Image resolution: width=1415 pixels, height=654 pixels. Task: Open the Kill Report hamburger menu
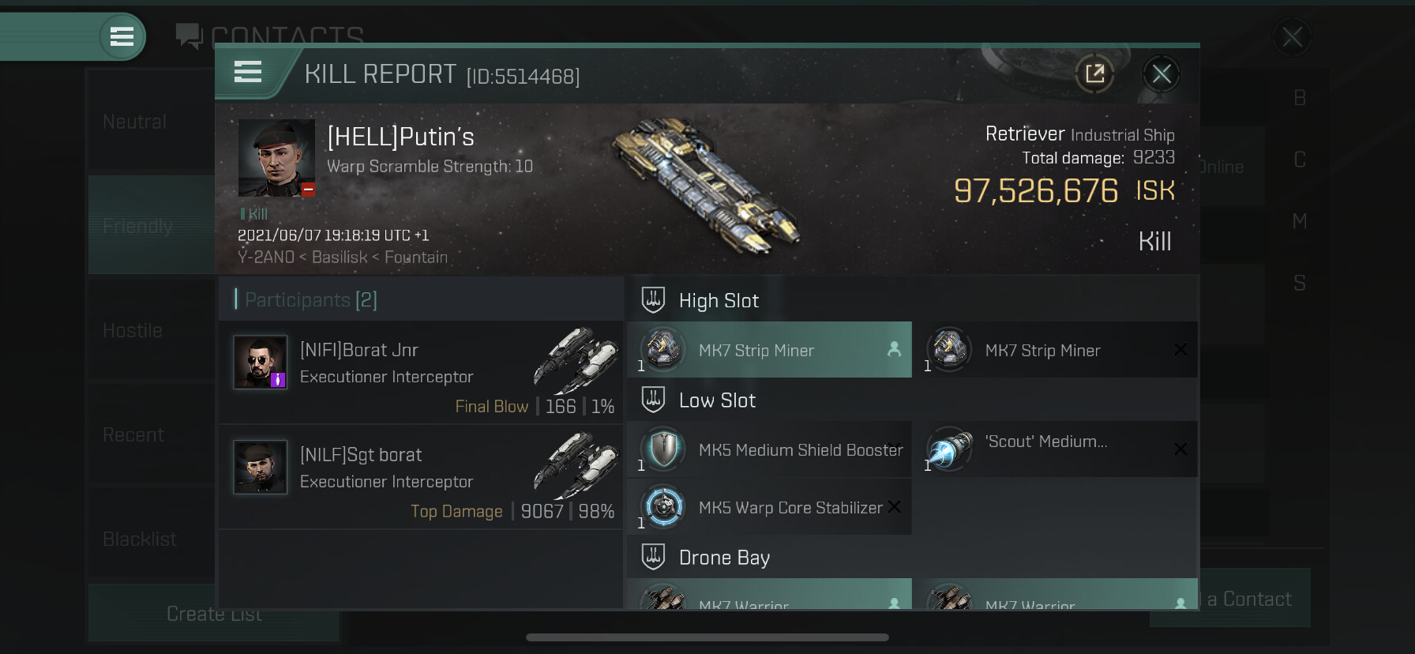pos(248,72)
